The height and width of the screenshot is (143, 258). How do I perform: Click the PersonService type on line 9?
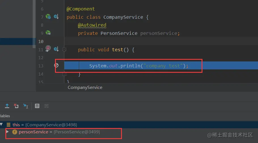point(119,33)
